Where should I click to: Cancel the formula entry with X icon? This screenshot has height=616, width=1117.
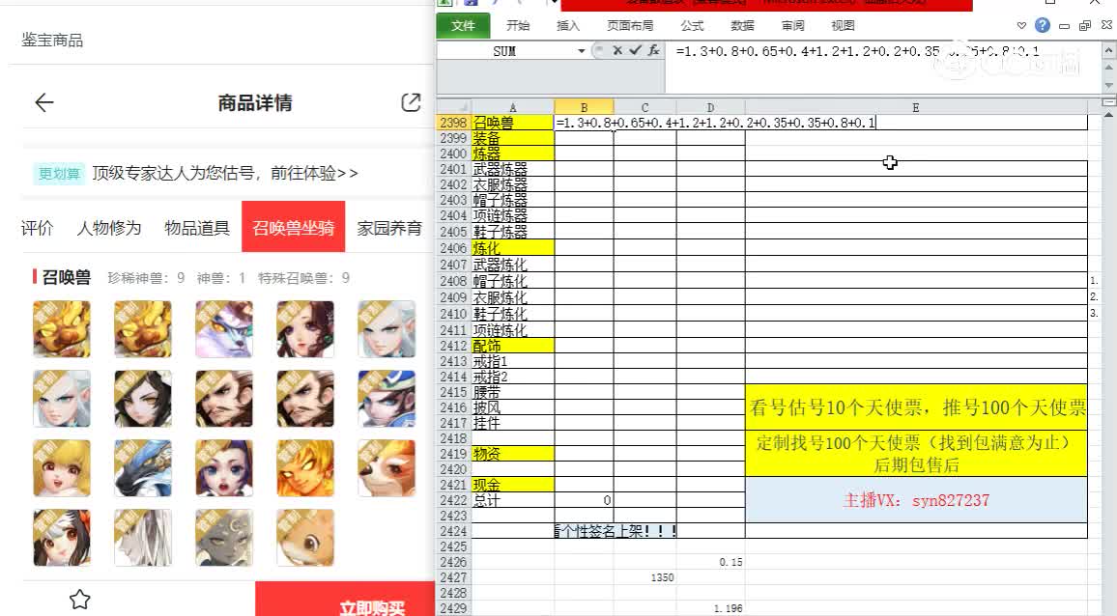pyautogui.click(x=616, y=50)
